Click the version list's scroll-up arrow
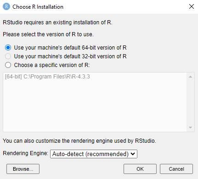The width and height of the screenshot is (198, 179). (190, 77)
